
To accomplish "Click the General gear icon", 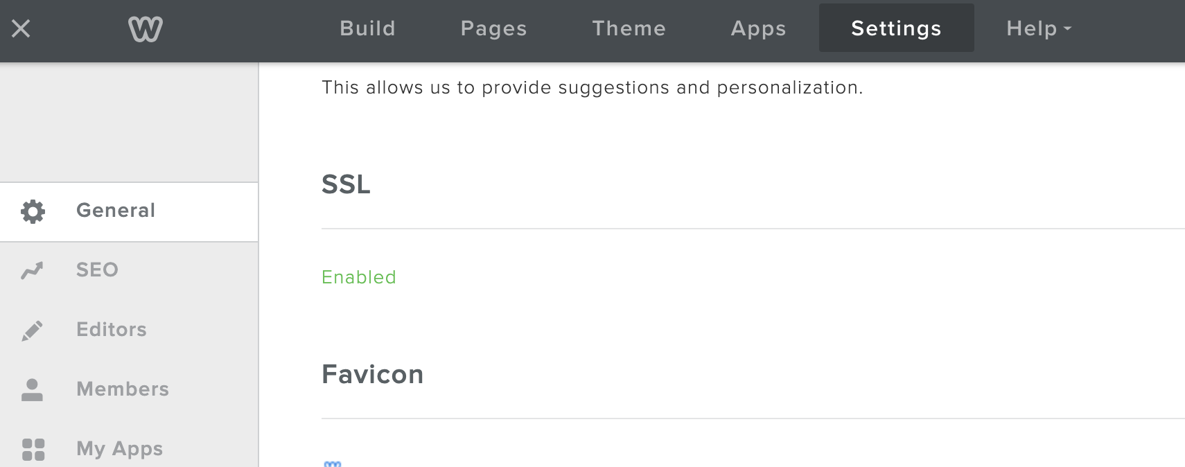I will click(33, 211).
